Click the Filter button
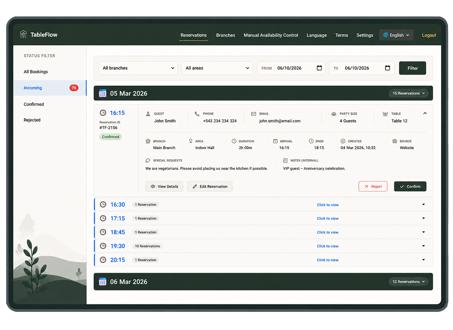Viewport: 453px width, 330px height. pyautogui.click(x=413, y=68)
